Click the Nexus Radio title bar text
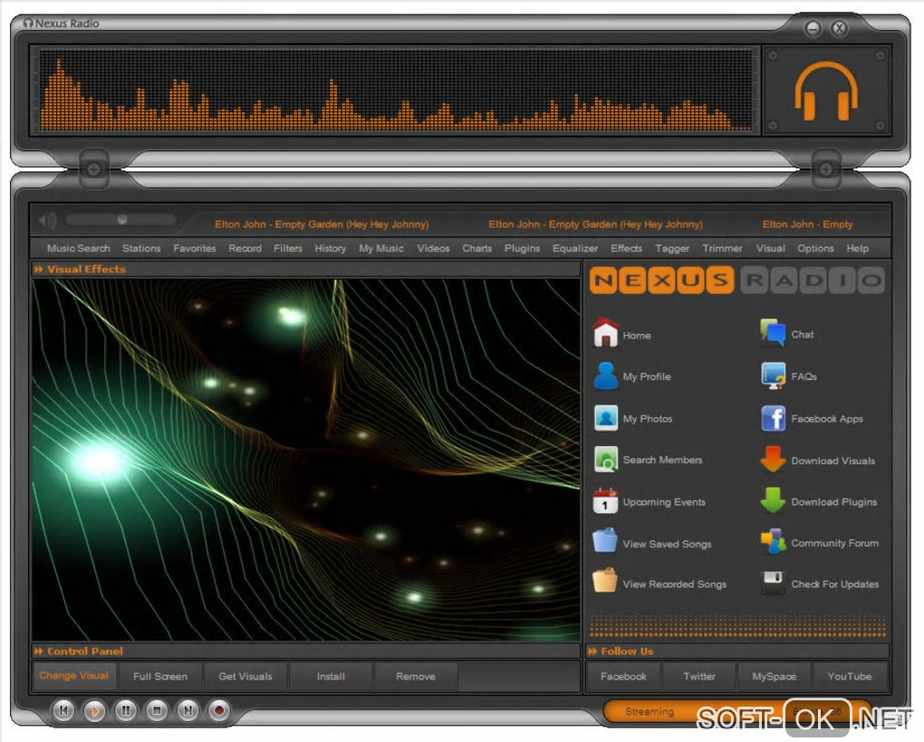Viewport: 924px width, 742px height. point(67,24)
